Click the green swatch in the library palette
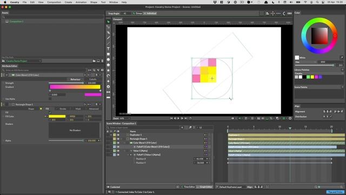Image resolution: width=346 pixels, height=195 pixels. click(308, 77)
